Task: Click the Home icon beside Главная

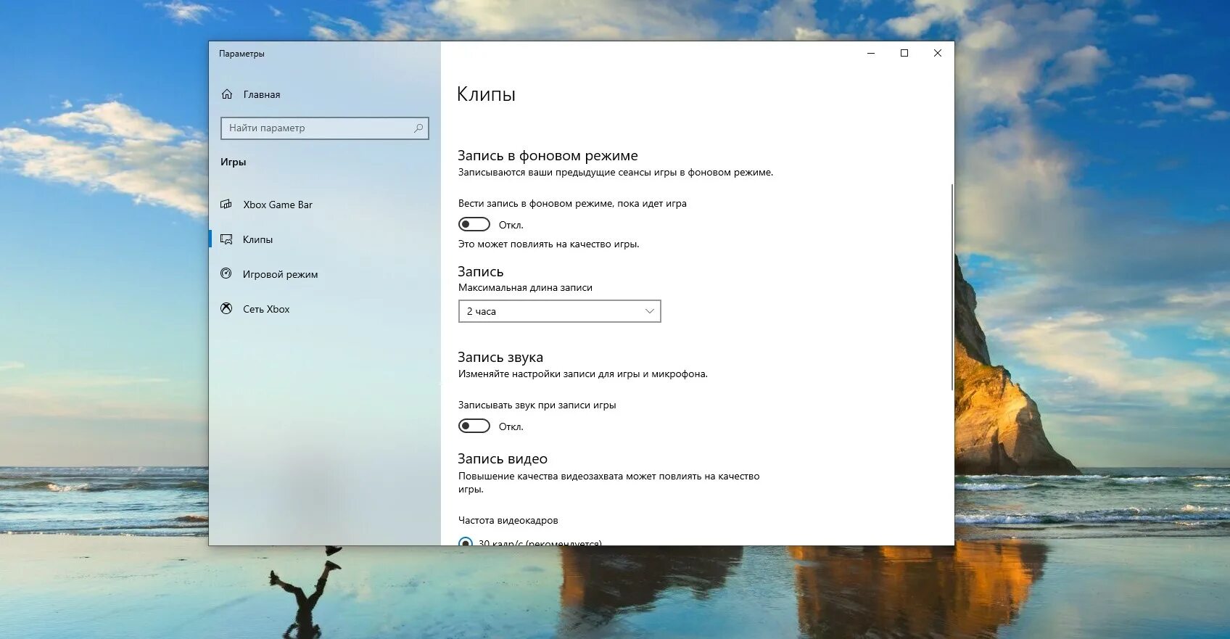Action: tap(227, 94)
